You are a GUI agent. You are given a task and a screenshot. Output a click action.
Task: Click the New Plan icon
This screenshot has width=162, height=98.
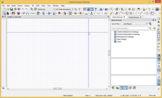(x=4, y=9)
